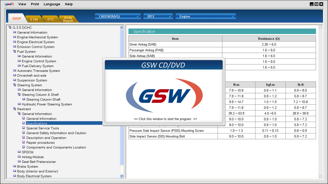Click the page icon beside Components and Components Location
Image resolution: width=328 pixels, height=184 pixels.
[x=24, y=147]
